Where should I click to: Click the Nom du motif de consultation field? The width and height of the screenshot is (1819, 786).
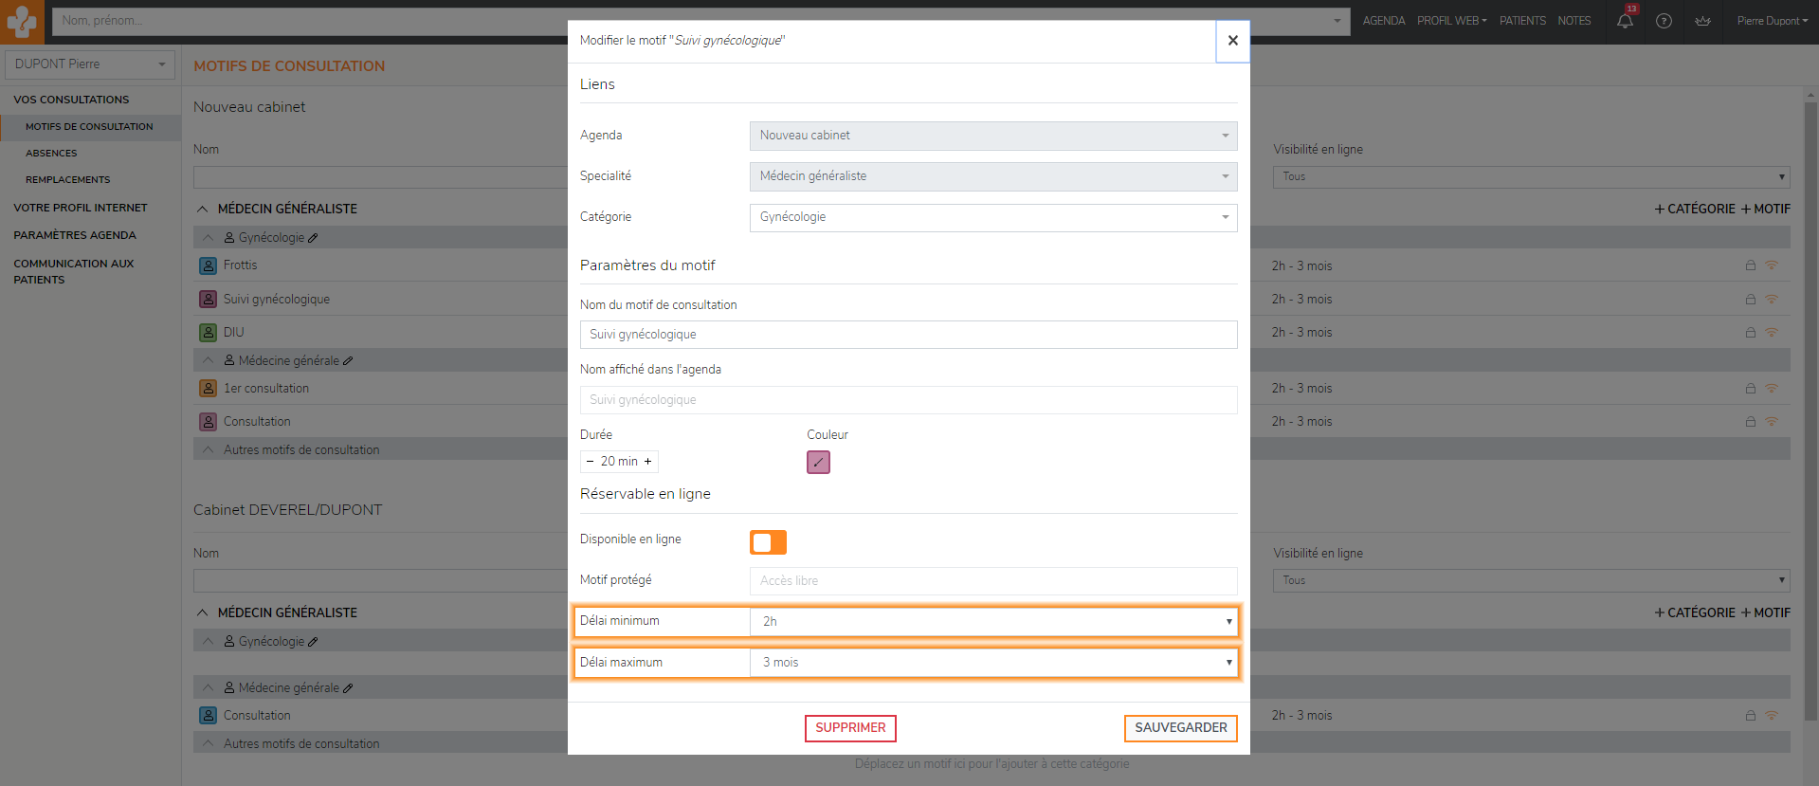tap(908, 335)
